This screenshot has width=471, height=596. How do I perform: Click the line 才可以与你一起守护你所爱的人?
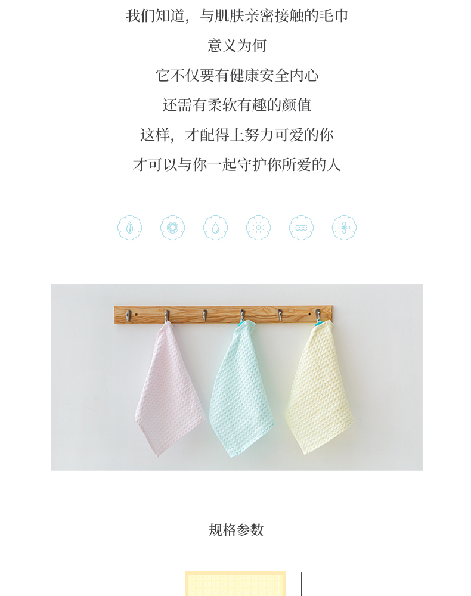(x=237, y=164)
